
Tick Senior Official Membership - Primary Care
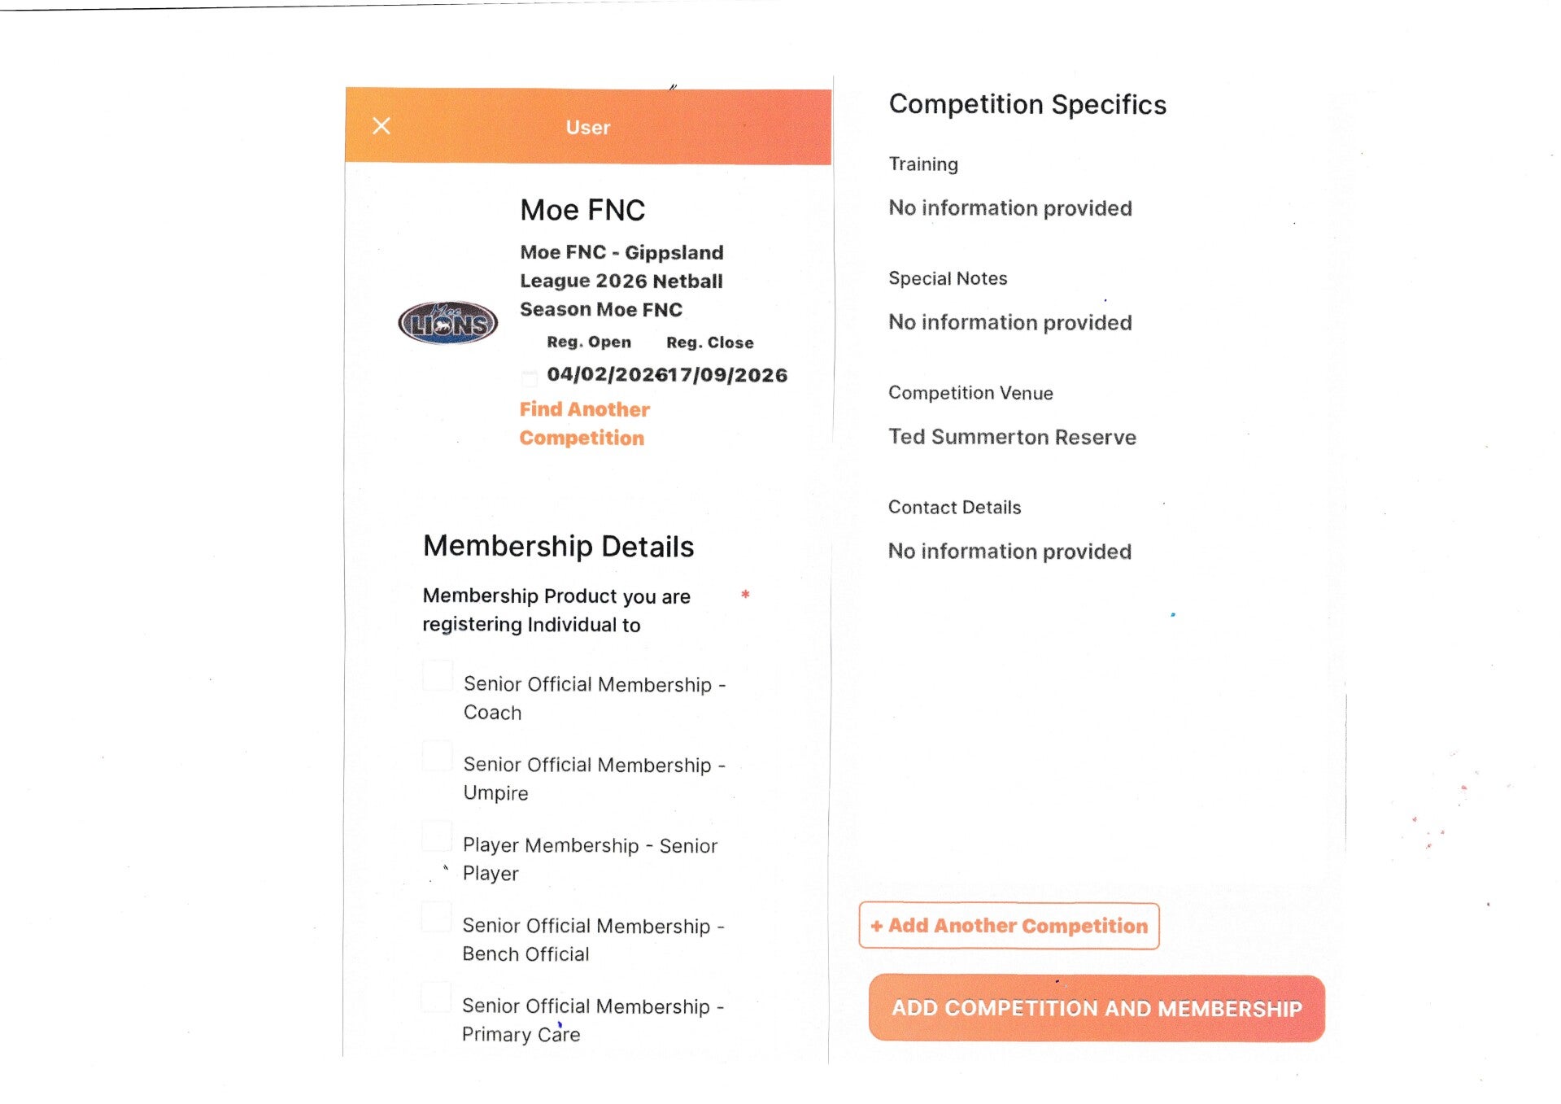[437, 997]
